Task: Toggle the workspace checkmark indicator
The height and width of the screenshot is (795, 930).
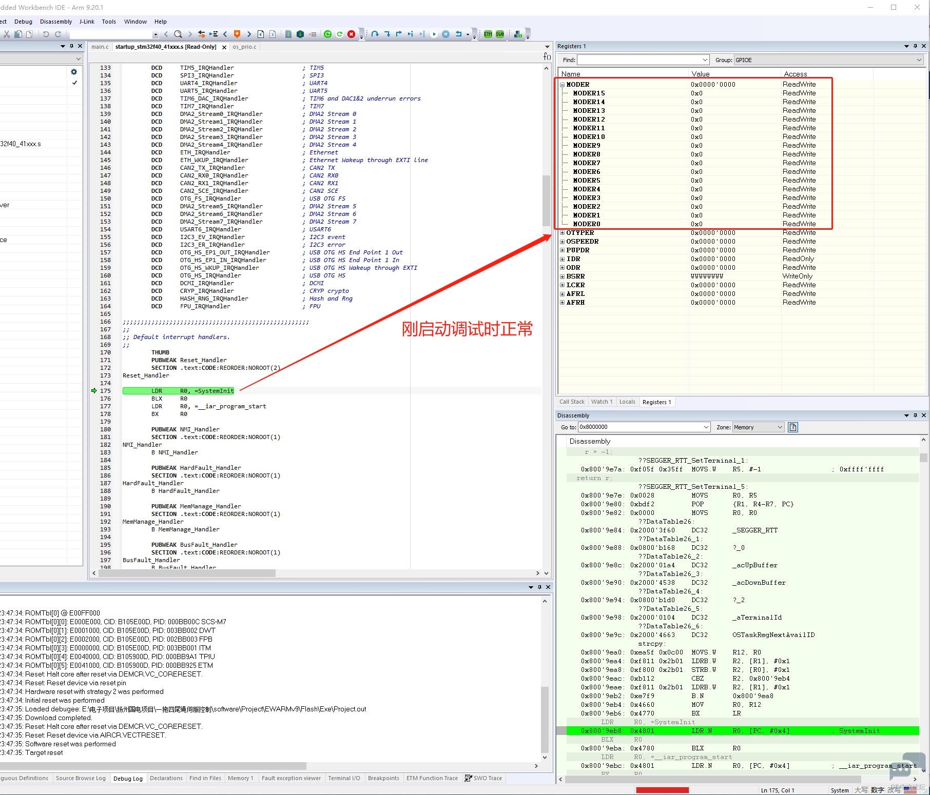Action: point(74,83)
